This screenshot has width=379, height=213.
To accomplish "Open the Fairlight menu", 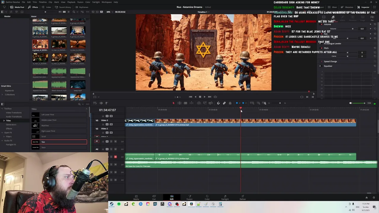I will click(96, 2).
